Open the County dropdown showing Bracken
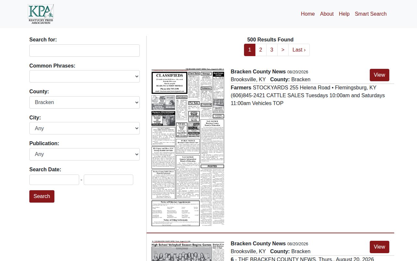 point(84,102)
